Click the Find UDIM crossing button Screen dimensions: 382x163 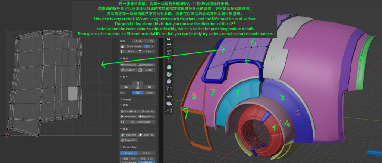(137, 122)
